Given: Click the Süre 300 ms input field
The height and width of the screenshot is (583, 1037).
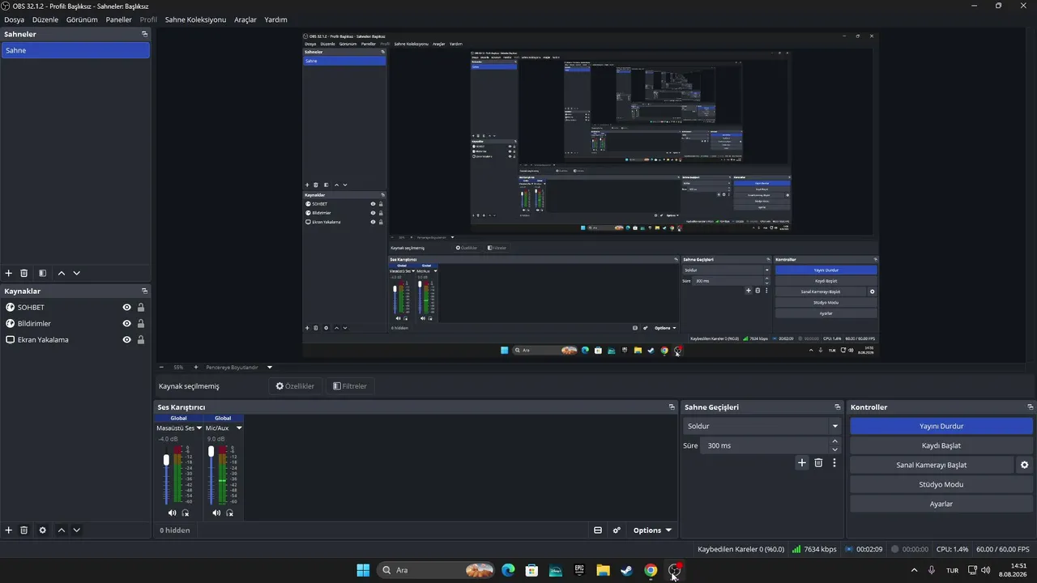Looking at the screenshot, I should (x=765, y=445).
